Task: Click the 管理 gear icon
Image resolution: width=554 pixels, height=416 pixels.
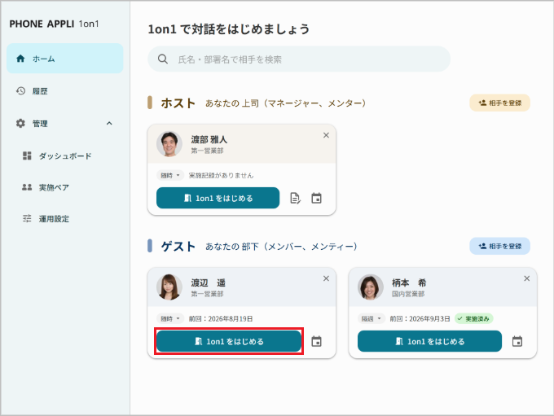Action: pos(20,123)
